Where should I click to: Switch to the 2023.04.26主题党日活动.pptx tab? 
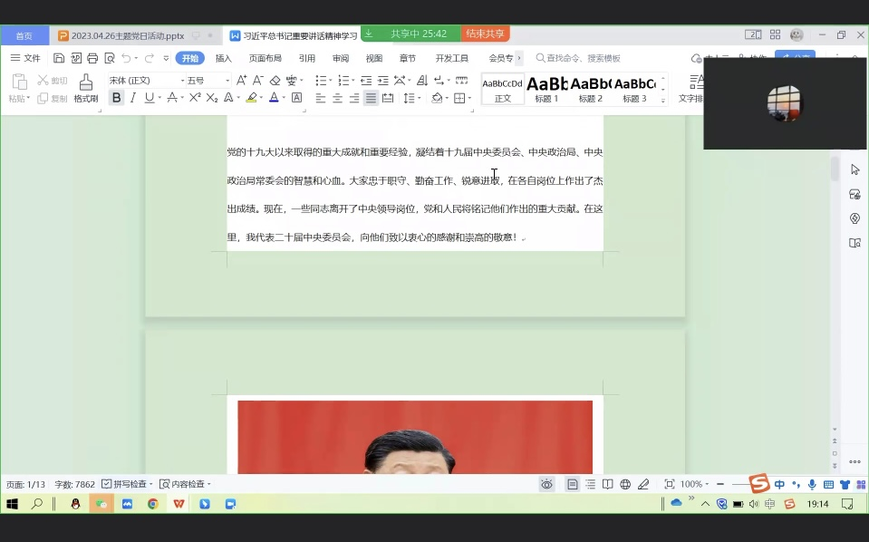(127, 35)
